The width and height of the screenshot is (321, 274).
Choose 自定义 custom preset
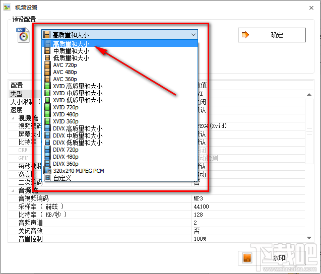click(x=120, y=178)
